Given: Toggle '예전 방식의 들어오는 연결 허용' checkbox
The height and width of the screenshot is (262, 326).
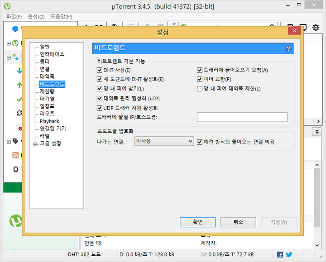Looking at the screenshot, I should tap(200, 142).
